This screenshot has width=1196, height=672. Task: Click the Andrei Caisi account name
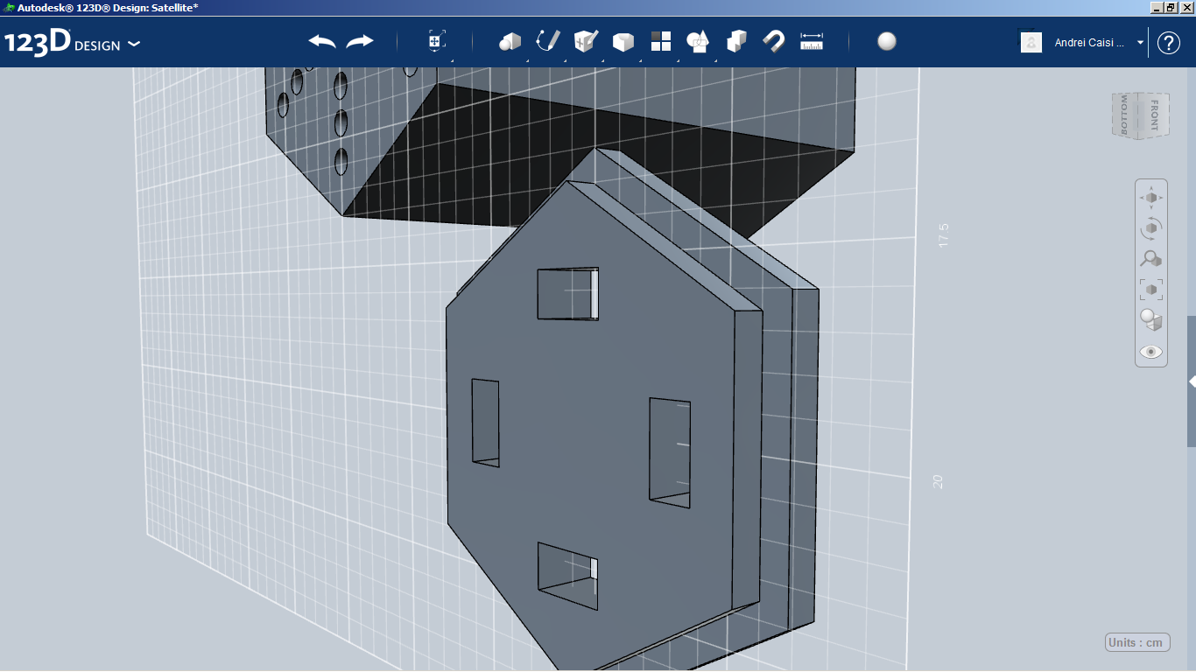pos(1089,42)
